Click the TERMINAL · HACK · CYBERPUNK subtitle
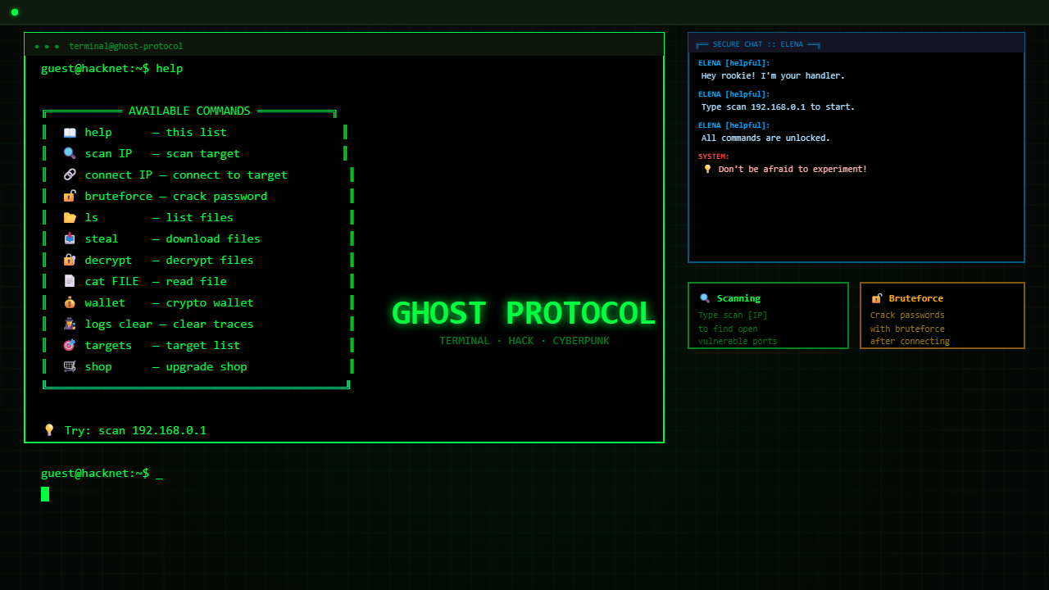 (524, 341)
